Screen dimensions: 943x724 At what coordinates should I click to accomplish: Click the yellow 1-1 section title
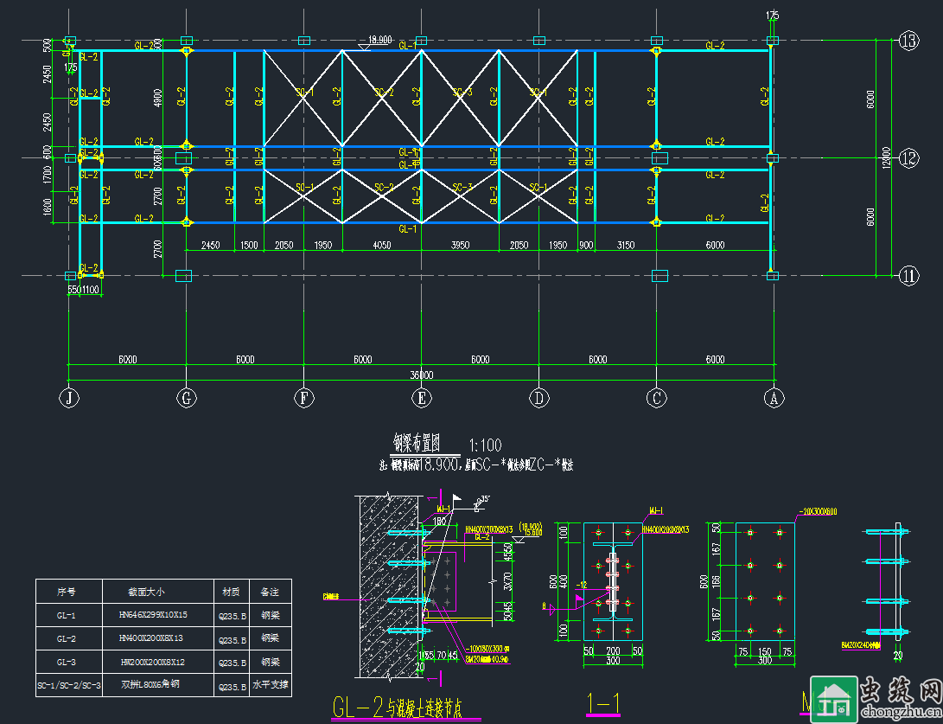pyautogui.click(x=602, y=705)
